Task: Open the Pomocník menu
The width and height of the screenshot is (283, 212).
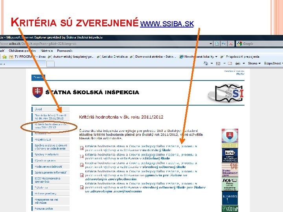Action: 64,51
